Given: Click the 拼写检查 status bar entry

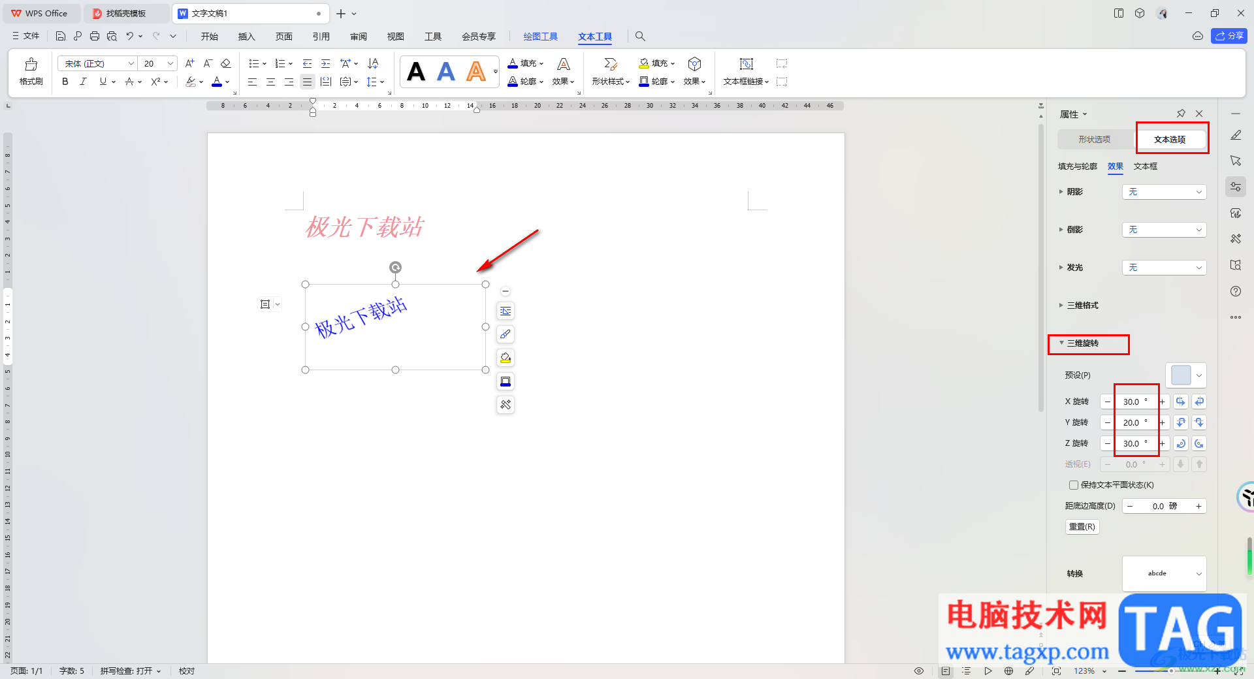Looking at the screenshot, I should [x=130, y=671].
